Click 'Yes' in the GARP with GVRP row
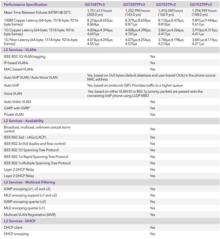This screenshot has width=220, height=239. point(152,108)
